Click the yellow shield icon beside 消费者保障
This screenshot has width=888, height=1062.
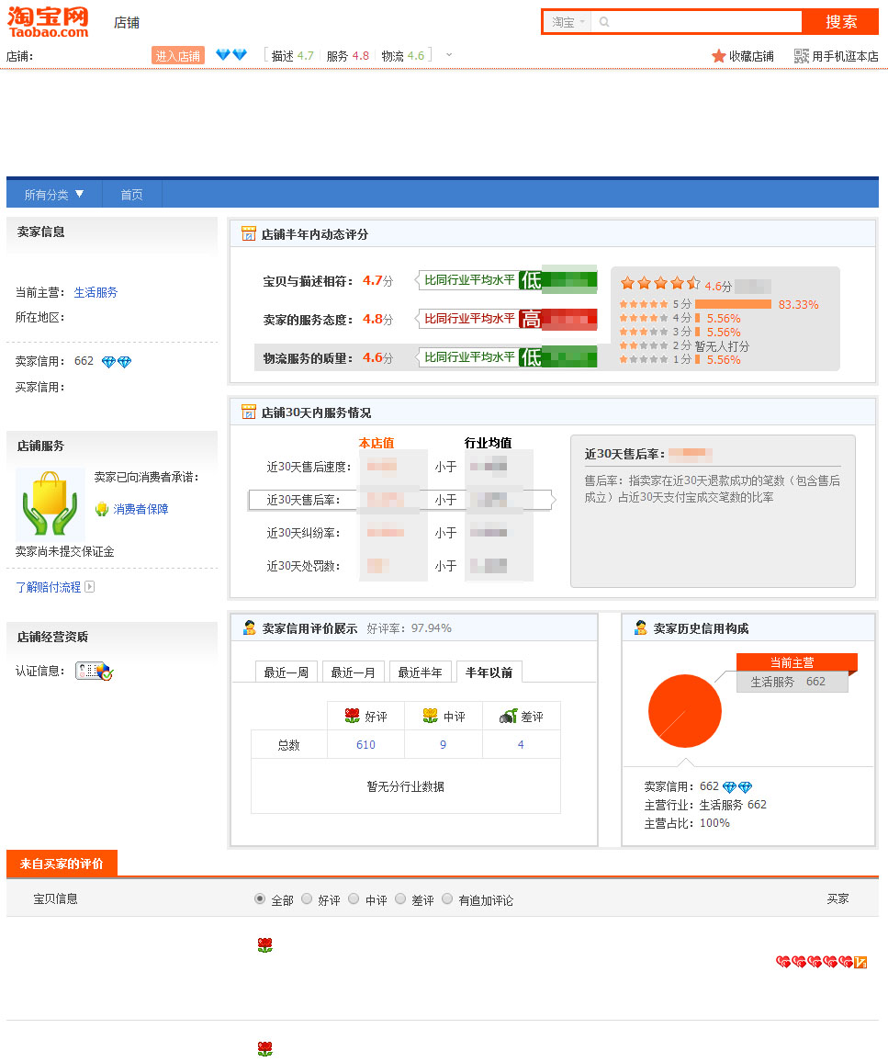[102, 509]
